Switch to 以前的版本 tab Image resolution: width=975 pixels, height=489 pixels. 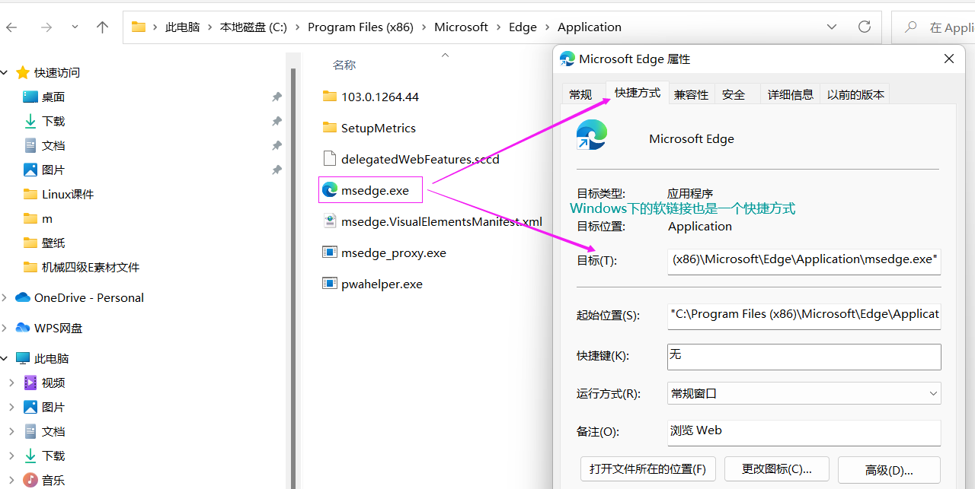855,94
